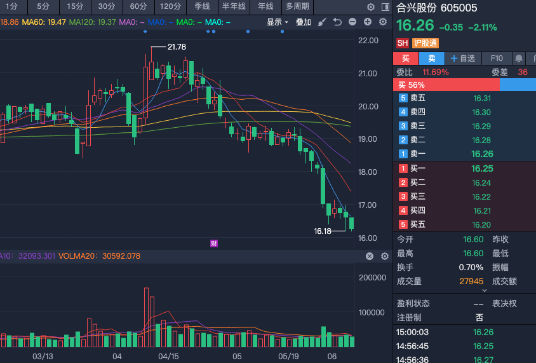Switch to 季线 period tab

point(202,6)
